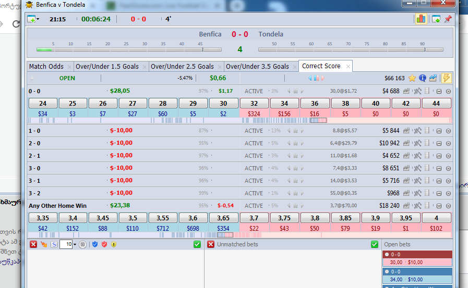Open the ladder grid icon in 0 - 0 row
The width and height of the screenshot is (468, 288).
pos(427,91)
